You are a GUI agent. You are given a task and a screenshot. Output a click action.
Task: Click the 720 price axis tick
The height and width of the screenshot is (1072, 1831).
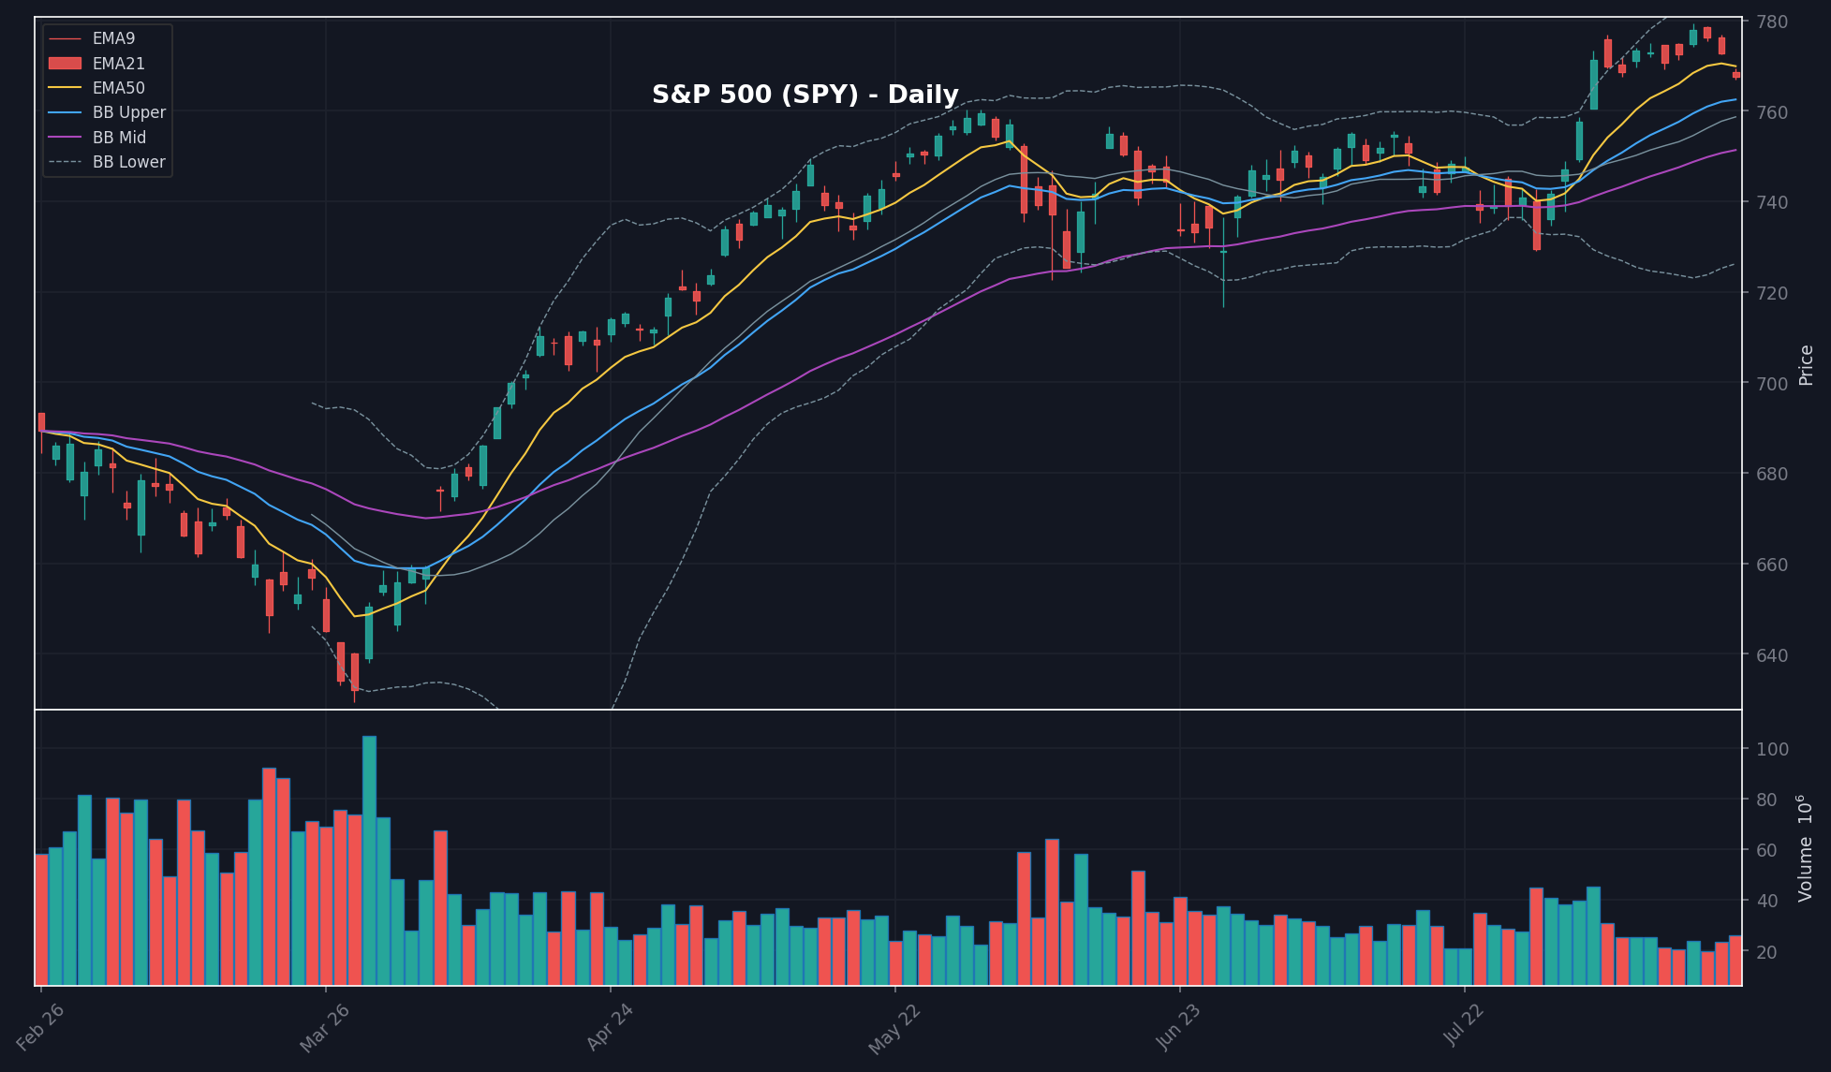coord(1770,293)
